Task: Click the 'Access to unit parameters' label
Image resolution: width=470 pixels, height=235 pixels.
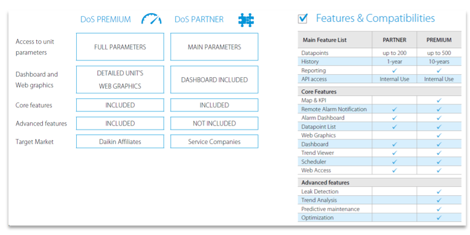Action: point(35,47)
